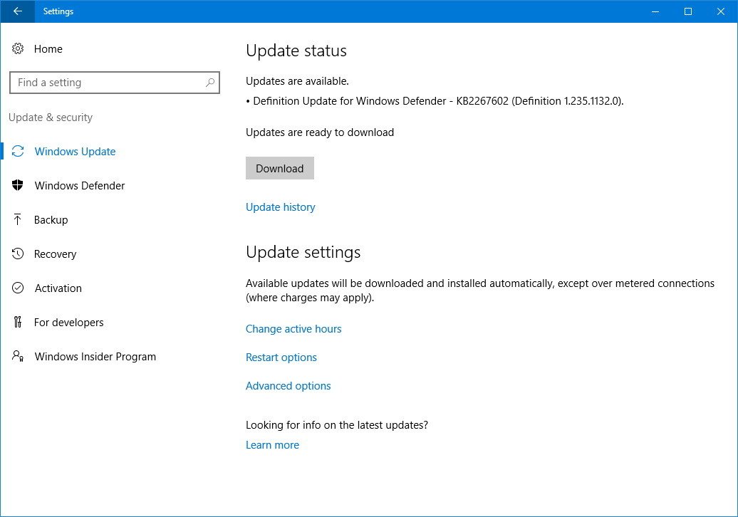Select Windows Update in the sidebar
This screenshot has height=517, width=738.
click(x=75, y=151)
